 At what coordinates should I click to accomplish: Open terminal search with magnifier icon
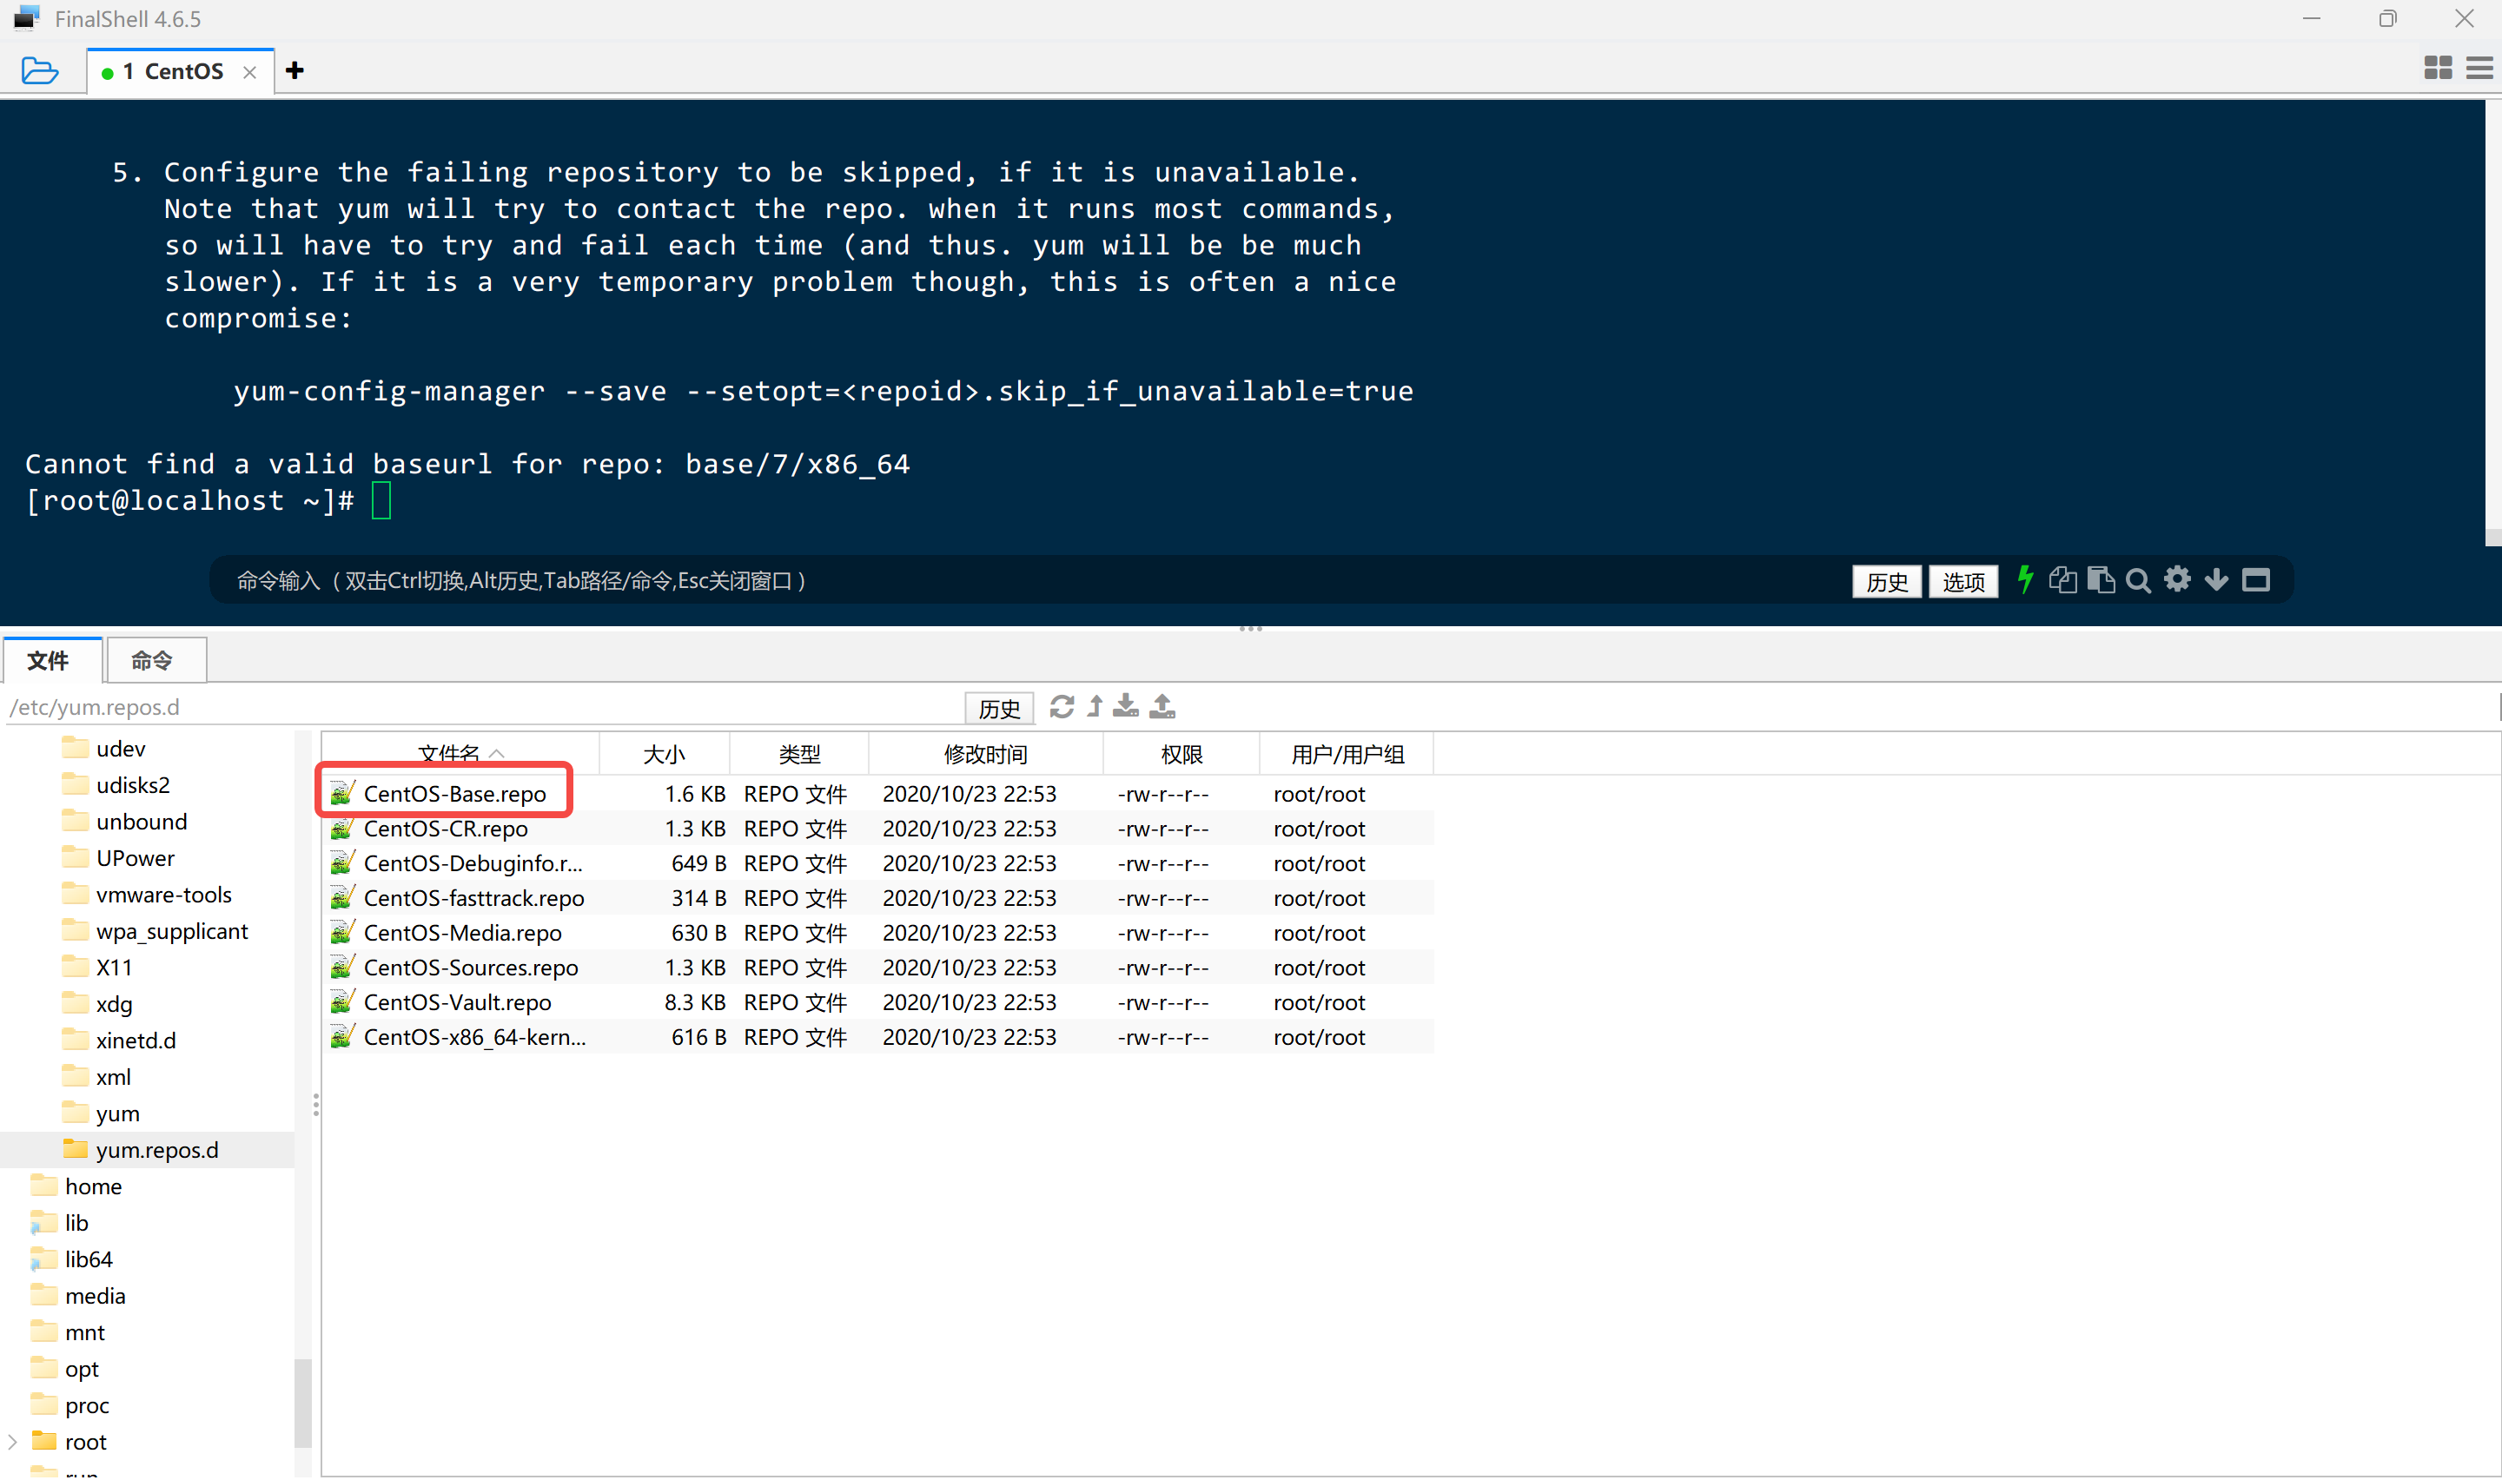click(2138, 580)
